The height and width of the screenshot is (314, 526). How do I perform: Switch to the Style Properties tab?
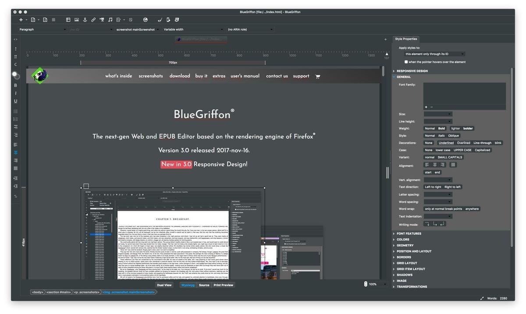[x=406, y=39]
